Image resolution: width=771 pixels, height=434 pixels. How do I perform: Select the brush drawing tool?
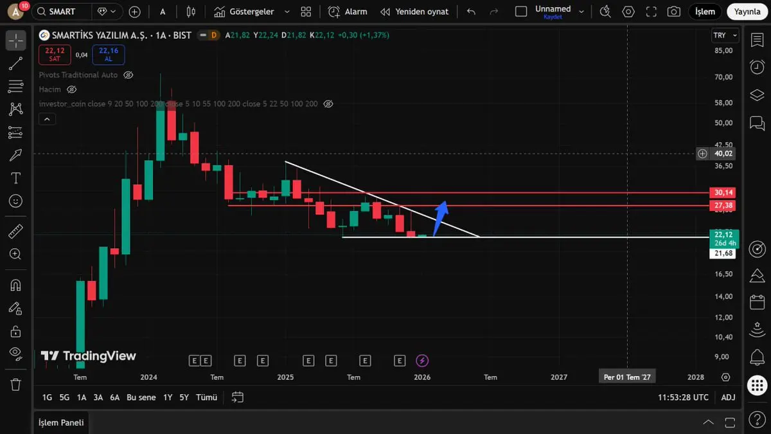pyautogui.click(x=16, y=155)
